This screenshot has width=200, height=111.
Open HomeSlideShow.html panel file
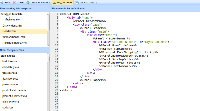[15, 43]
